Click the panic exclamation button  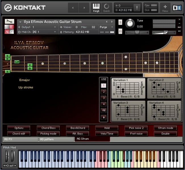[137, 8]
